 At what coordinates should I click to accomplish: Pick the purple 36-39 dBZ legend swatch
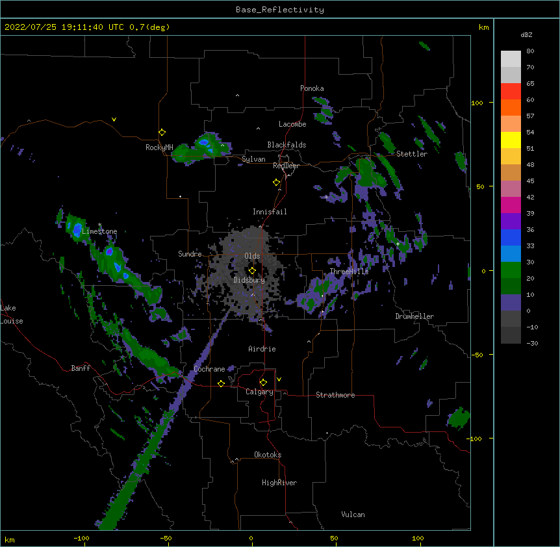point(511,222)
